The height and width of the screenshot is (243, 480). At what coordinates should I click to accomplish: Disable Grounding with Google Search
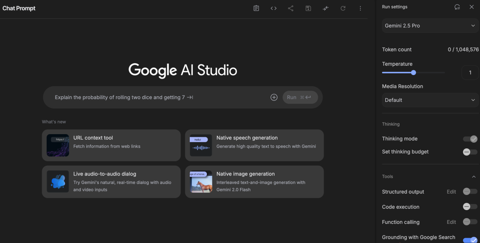[470, 240]
